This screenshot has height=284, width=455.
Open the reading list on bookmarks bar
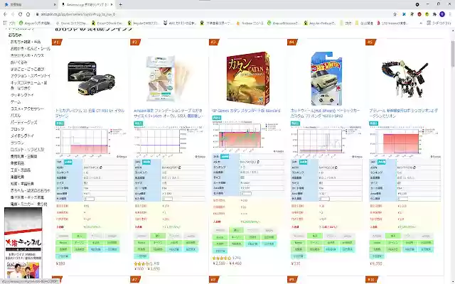click(x=439, y=23)
